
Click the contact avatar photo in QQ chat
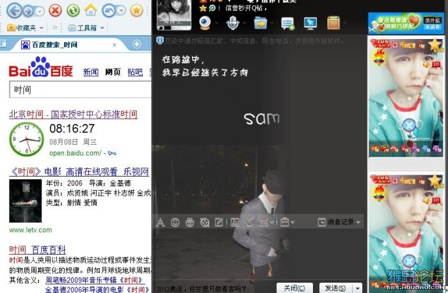(174, 15)
